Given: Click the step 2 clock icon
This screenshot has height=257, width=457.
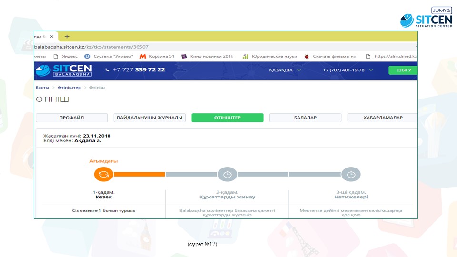Looking at the screenshot, I should click(227, 175).
